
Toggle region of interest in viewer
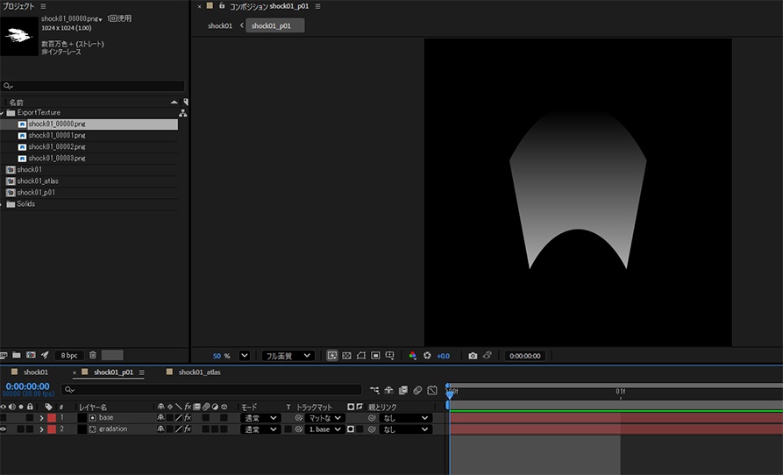pyautogui.click(x=375, y=356)
